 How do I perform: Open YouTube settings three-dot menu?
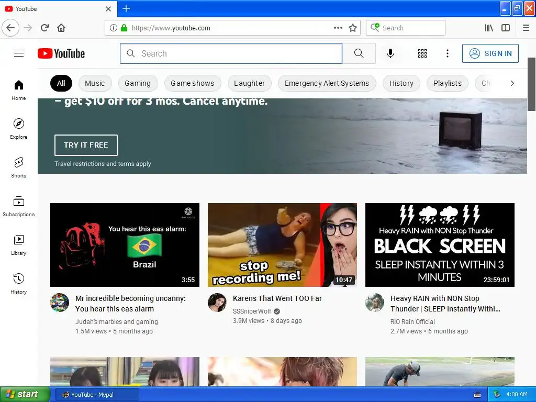coord(447,53)
